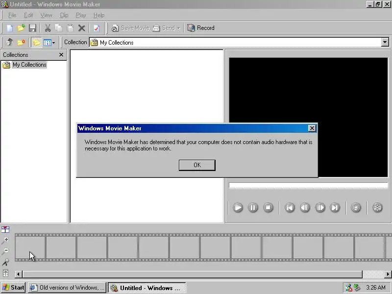Click the Zoom Out timeline icon
Screen dimensions: 392x294
pyautogui.click(x=5, y=251)
